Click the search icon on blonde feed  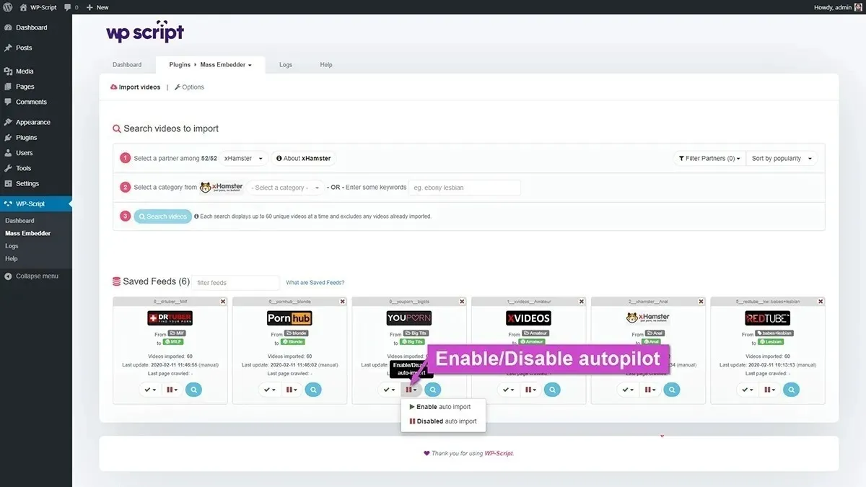[x=313, y=390]
